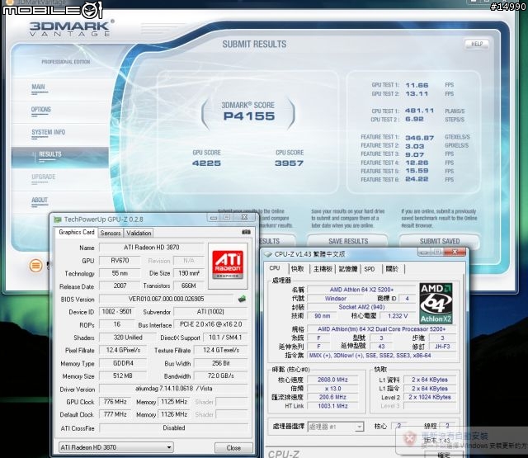This screenshot has width=528, height=458.
Task: Click Level 2 cache 2 x 1024 KBytes value
Action: click(x=430, y=397)
